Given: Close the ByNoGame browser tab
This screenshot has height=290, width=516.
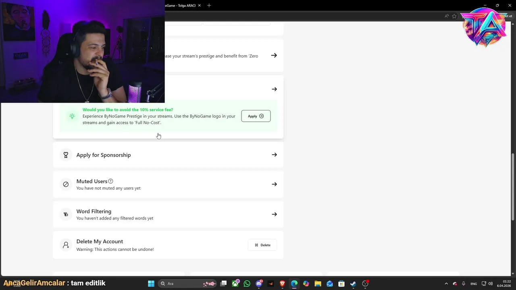Looking at the screenshot, I should point(199,6).
